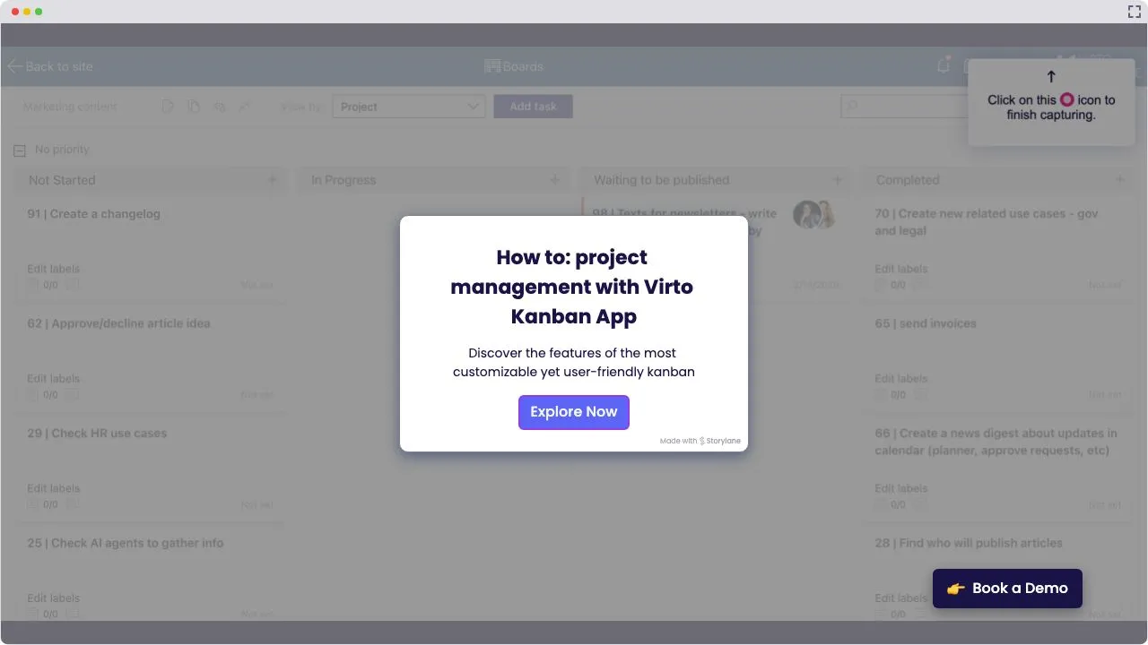Click assignee avatars on card 98
The width and height of the screenshot is (1148, 645).
[814, 215]
